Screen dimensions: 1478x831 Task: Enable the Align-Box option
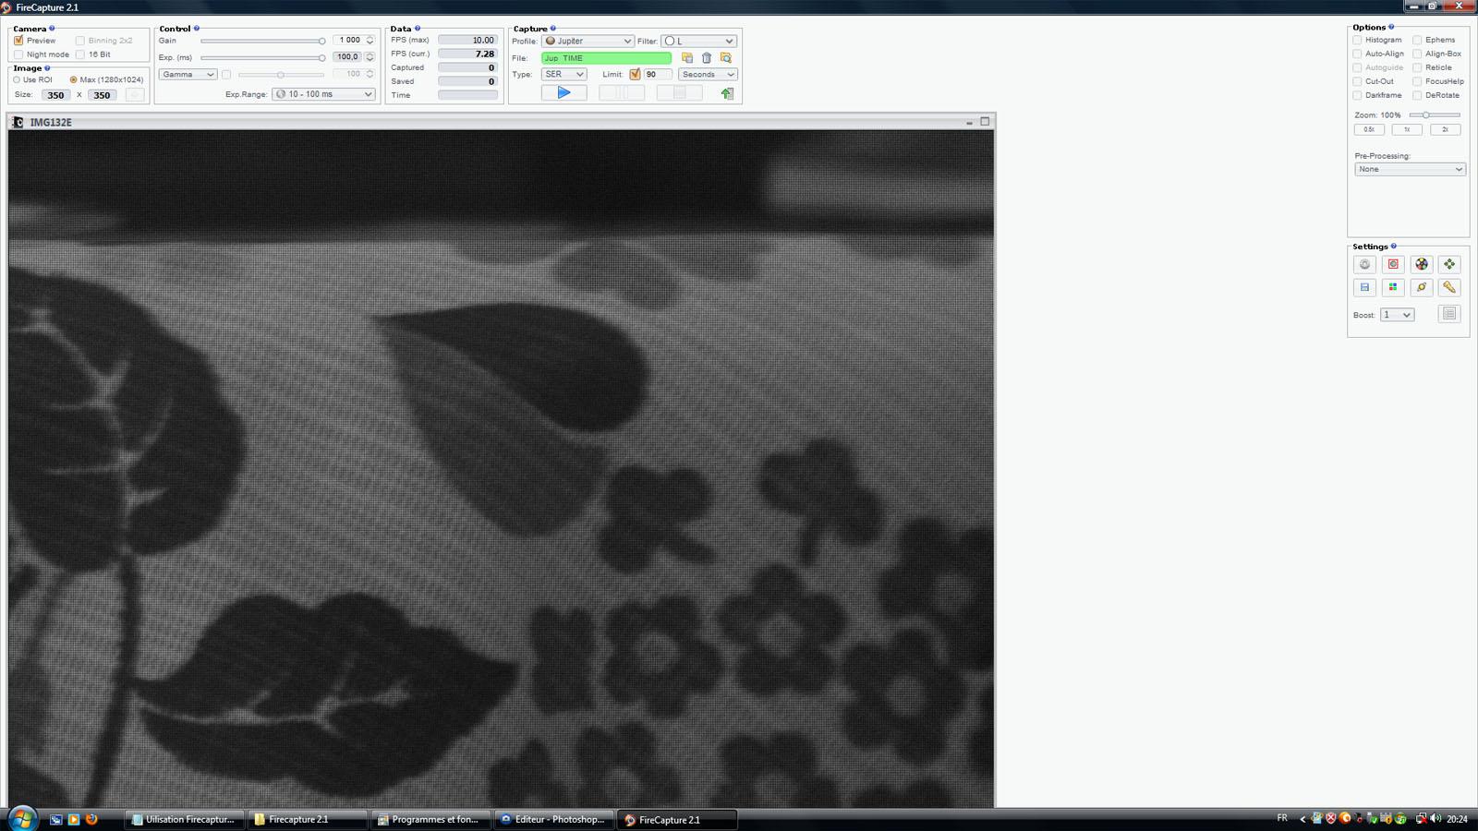1417,54
